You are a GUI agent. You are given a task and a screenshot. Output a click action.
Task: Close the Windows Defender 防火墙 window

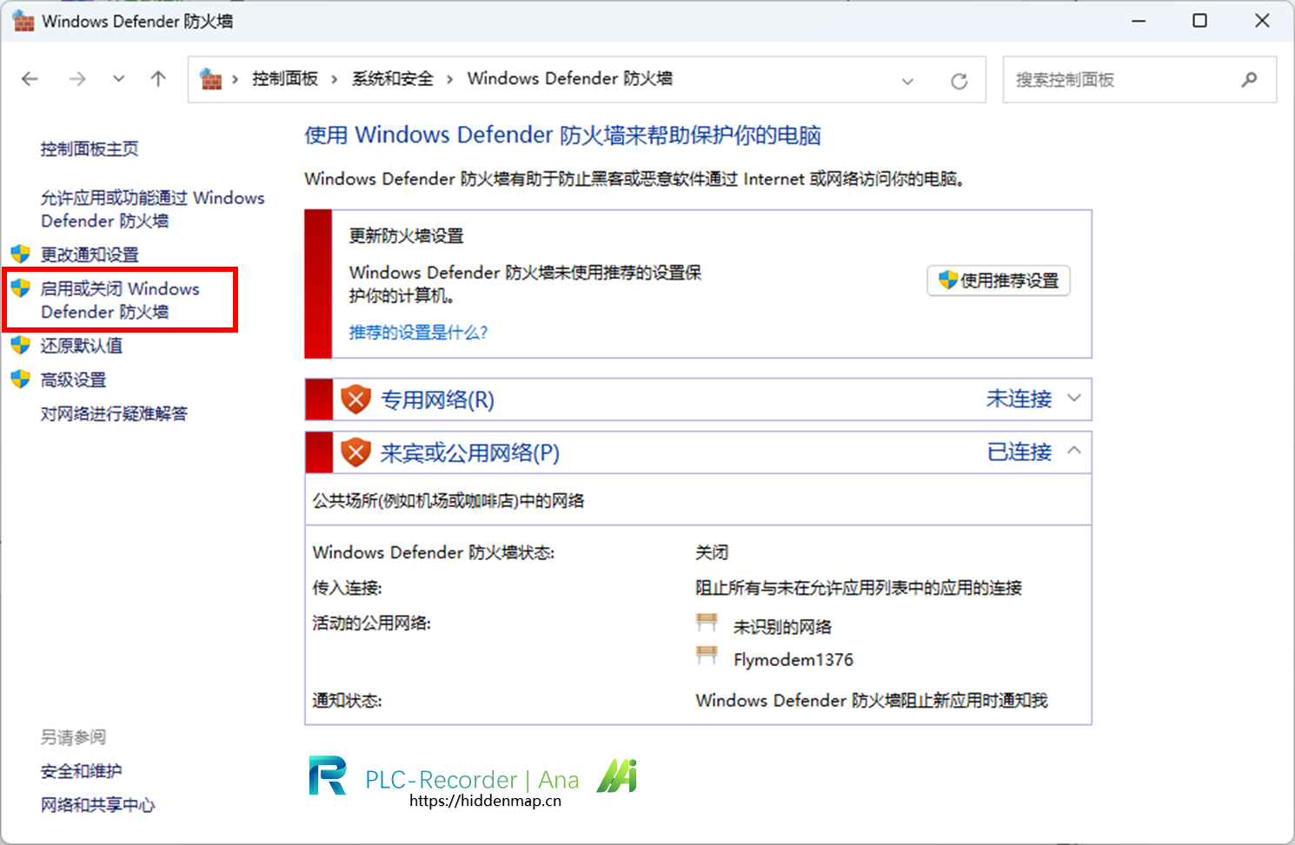click(1262, 21)
